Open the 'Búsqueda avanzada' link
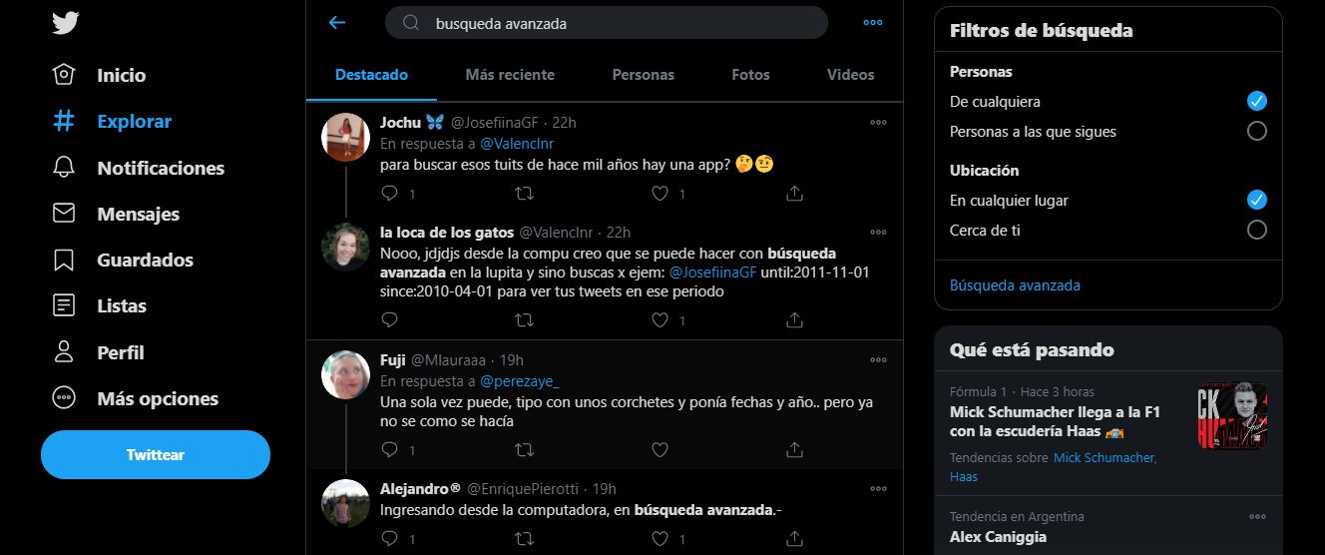Image resolution: width=1325 pixels, height=555 pixels. coord(1015,285)
